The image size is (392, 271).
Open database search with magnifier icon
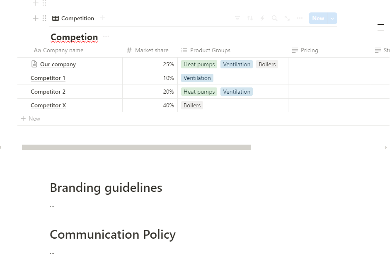point(274,18)
